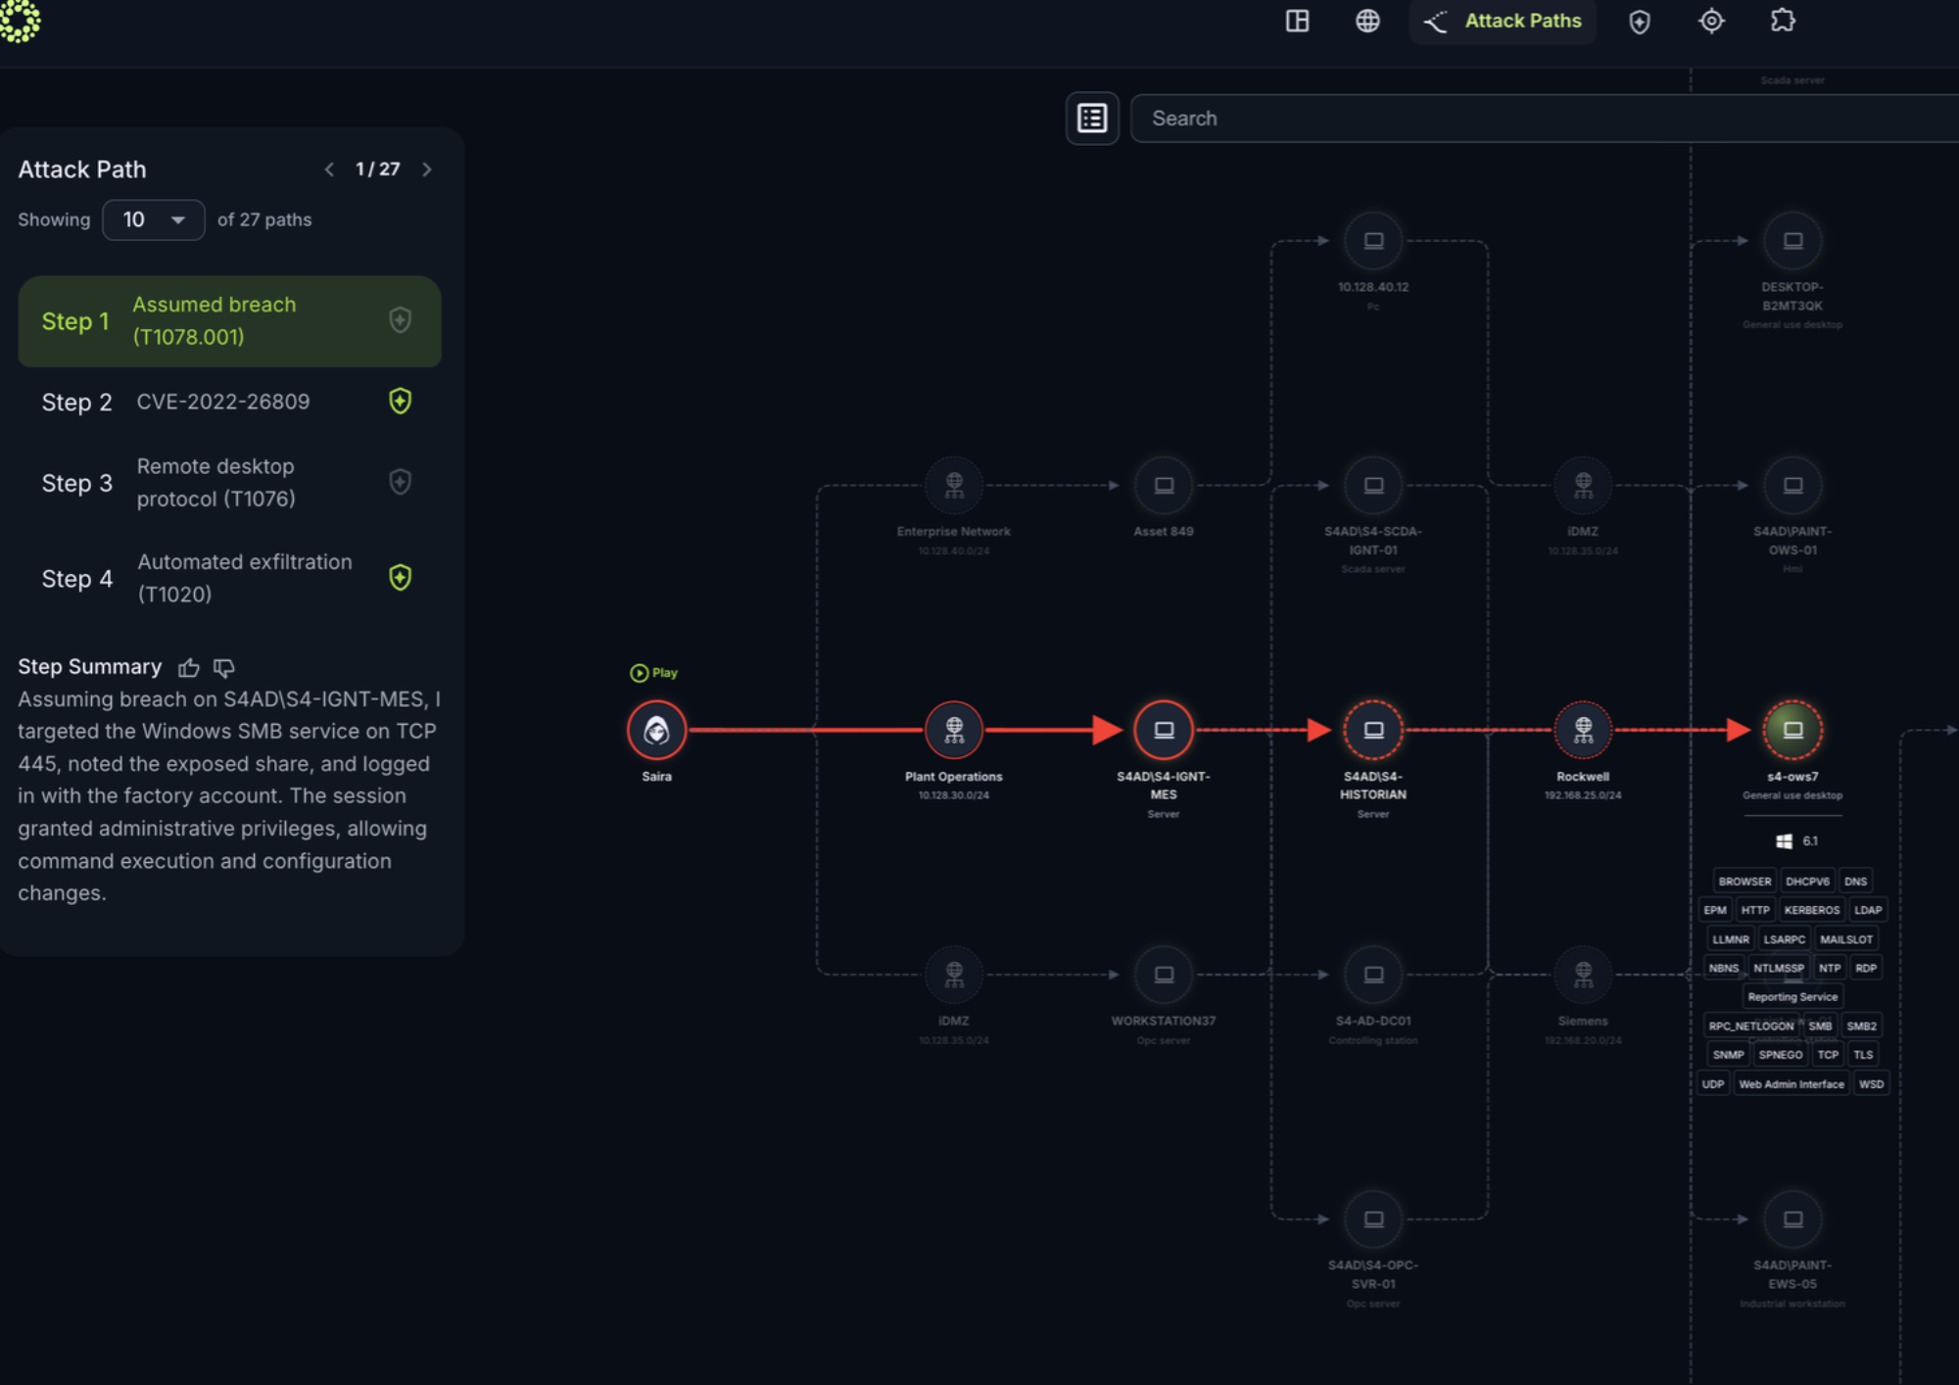Click the green shield icon on Step 2
The width and height of the screenshot is (1959, 1385).
point(400,401)
